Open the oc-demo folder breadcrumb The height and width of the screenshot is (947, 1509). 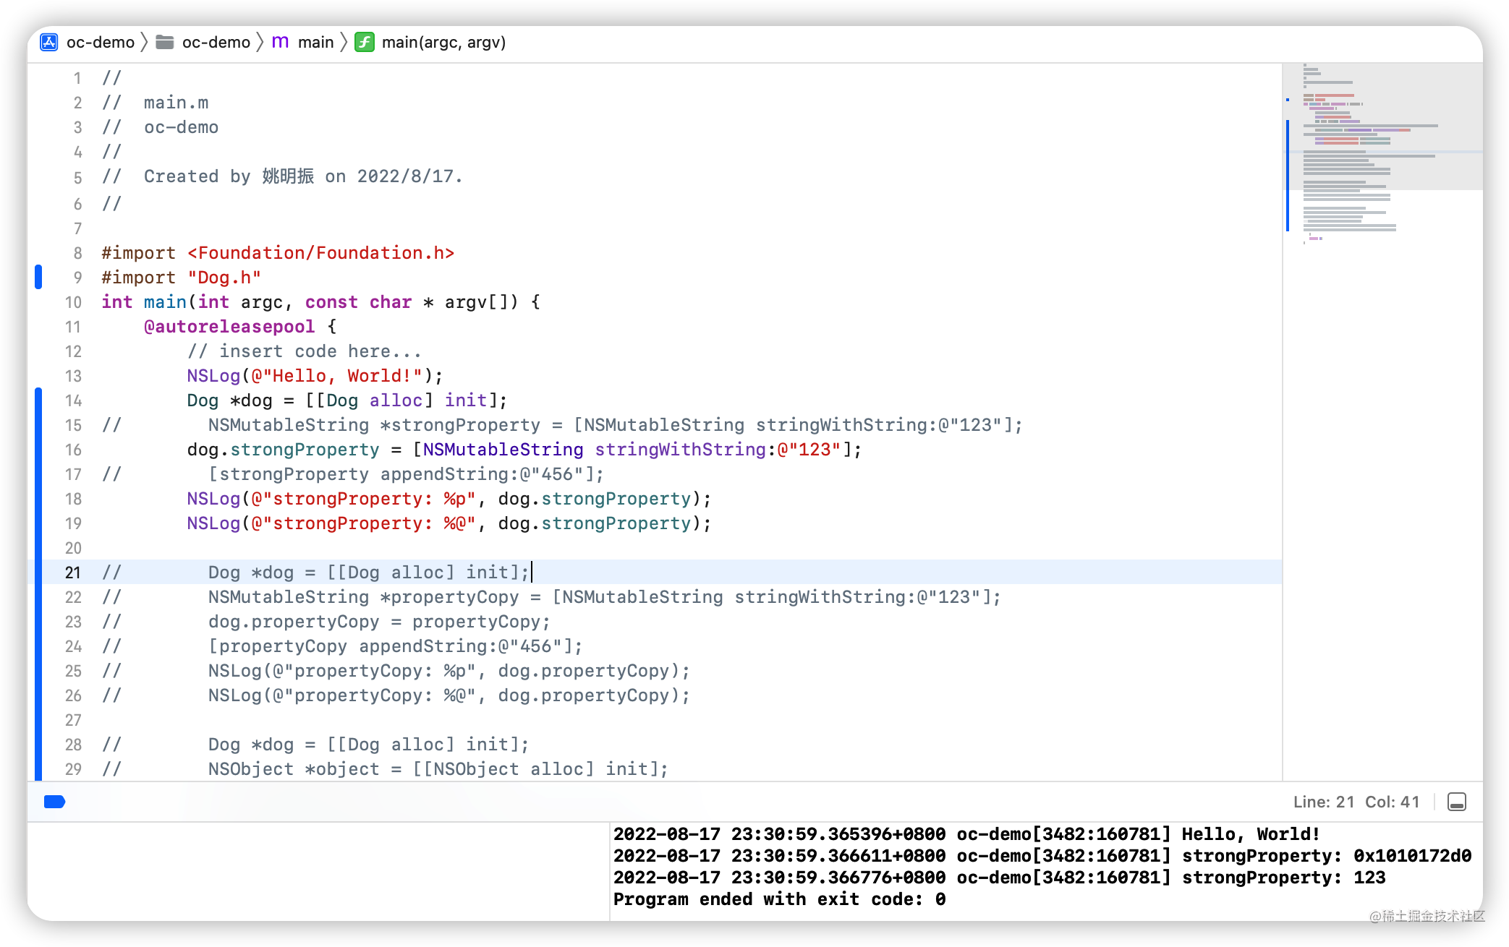click(216, 42)
